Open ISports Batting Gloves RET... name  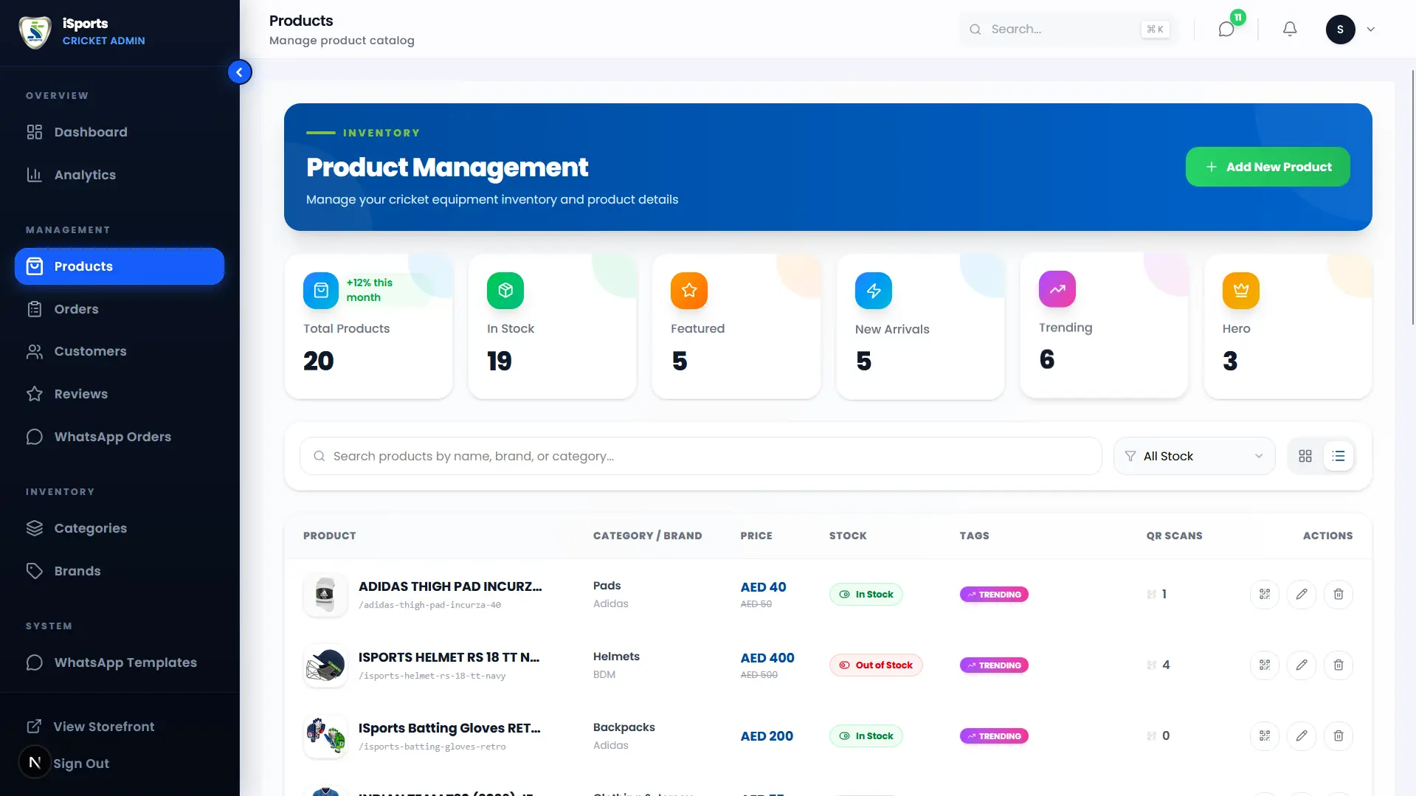[449, 728]
